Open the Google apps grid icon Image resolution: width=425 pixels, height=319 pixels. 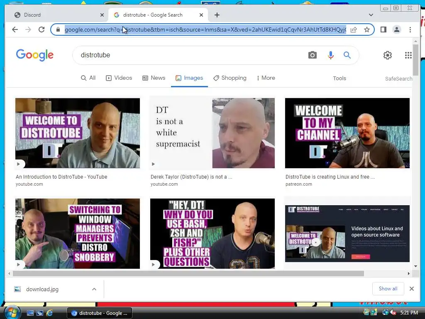click(x=408, y=55)
